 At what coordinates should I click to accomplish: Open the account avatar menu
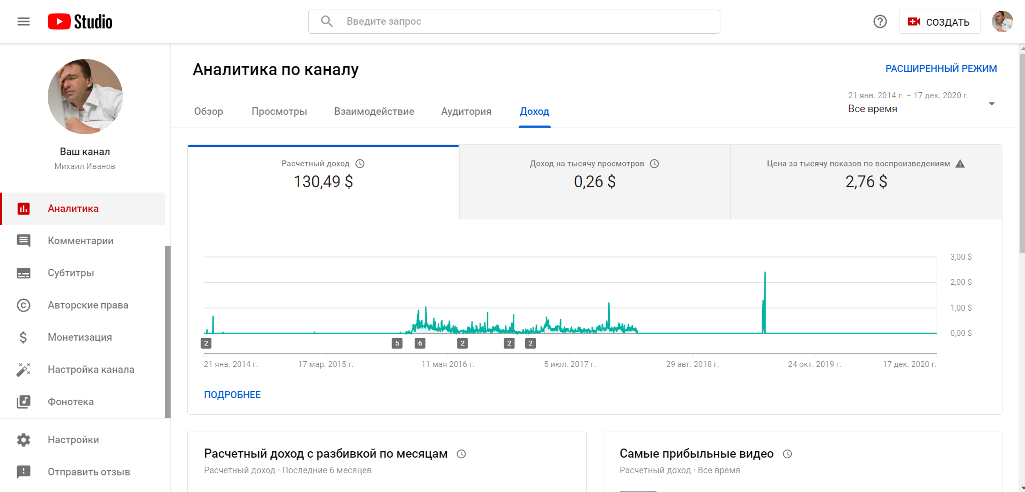click(x=1002, y=21)
